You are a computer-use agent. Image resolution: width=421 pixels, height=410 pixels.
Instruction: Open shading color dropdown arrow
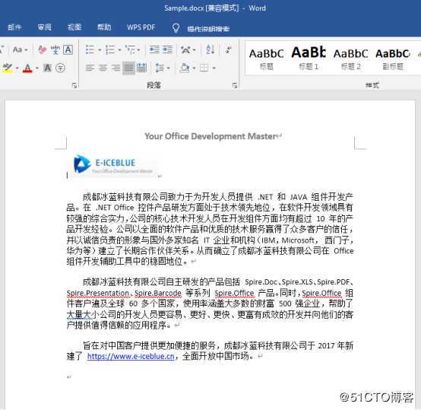coord(194,68)
